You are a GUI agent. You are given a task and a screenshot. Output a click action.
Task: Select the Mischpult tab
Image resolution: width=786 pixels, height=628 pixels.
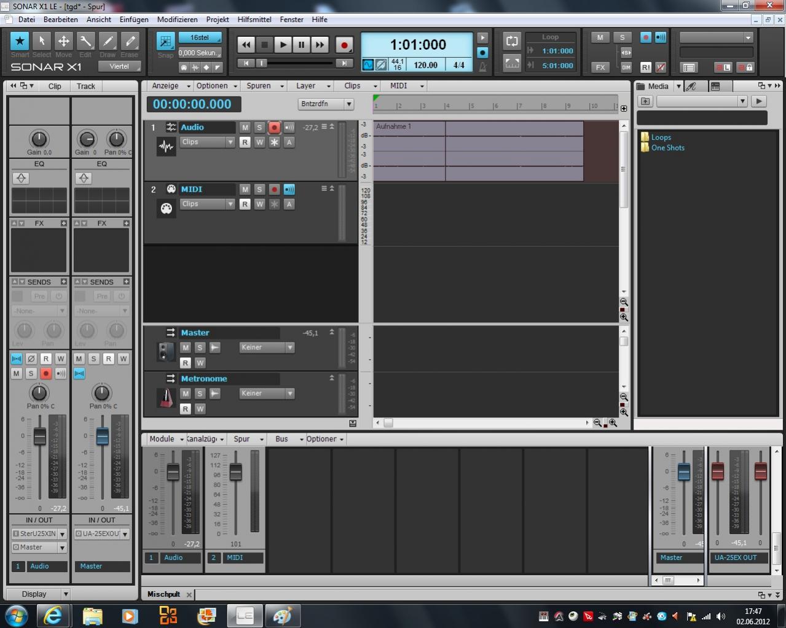pos(163,594)
